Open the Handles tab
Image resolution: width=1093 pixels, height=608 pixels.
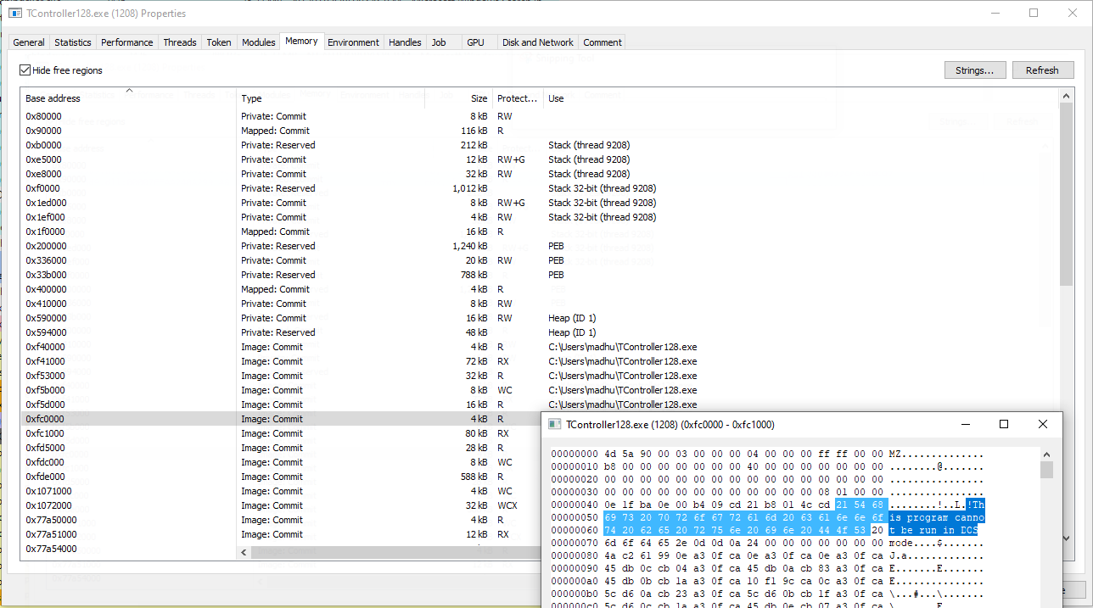pos(405,42)
